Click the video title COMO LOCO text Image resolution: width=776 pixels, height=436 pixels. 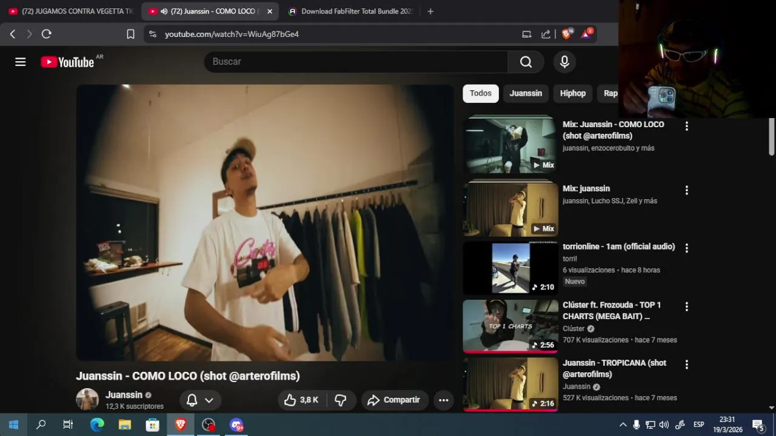[188, 376]
